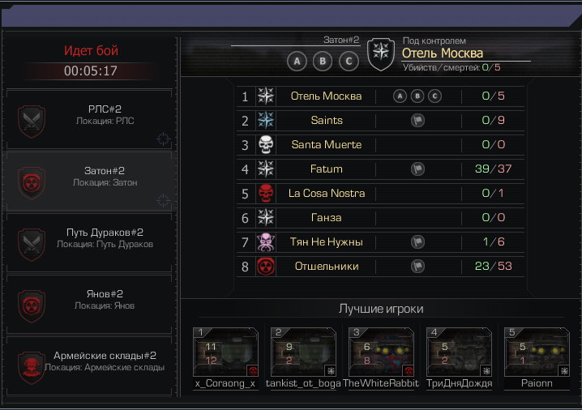Click the Отель Москва clan name in table

327,96
